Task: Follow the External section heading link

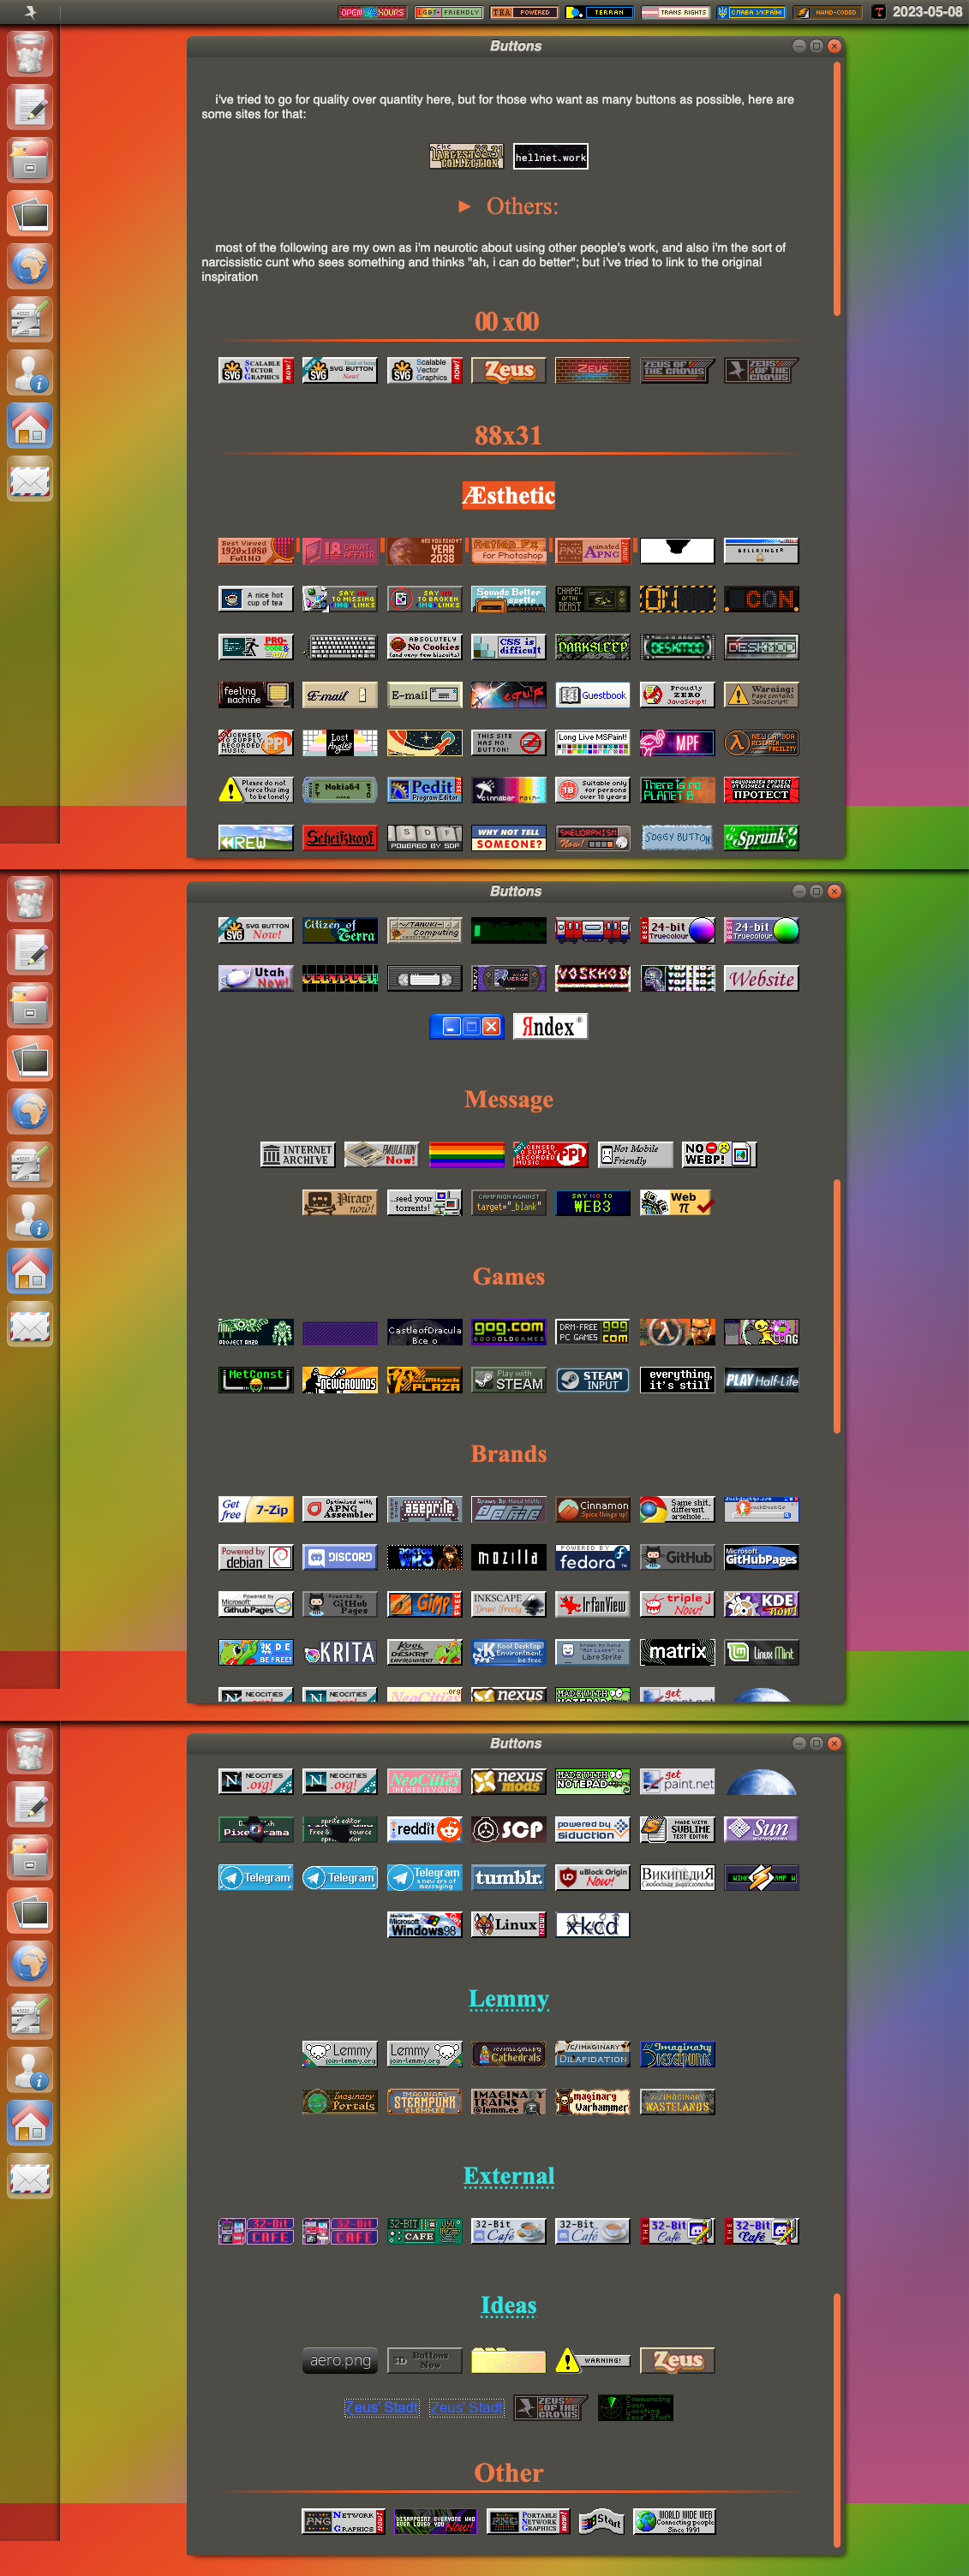Action: point(508,2175)
